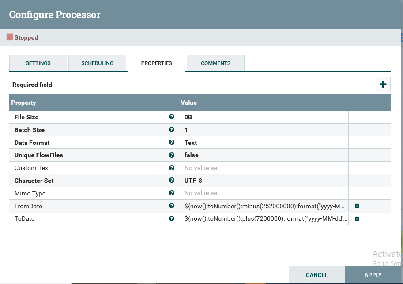Open help for Unique FlowFiles property
The width and height of the screenshot is (403, 284).
pos(172,155)
